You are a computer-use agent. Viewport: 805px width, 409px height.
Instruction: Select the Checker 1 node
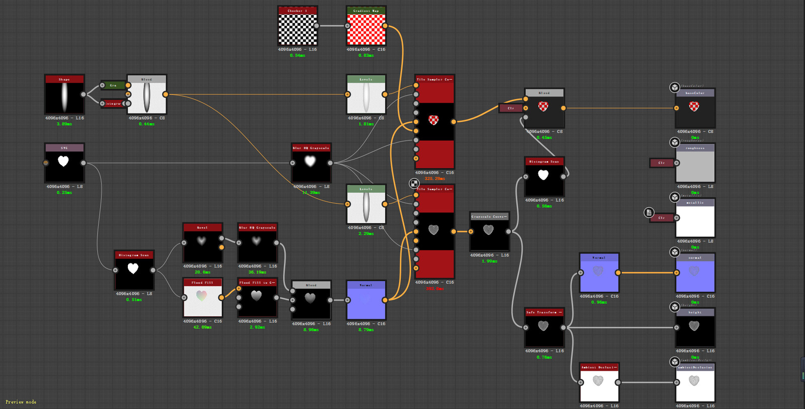point(298,26)
